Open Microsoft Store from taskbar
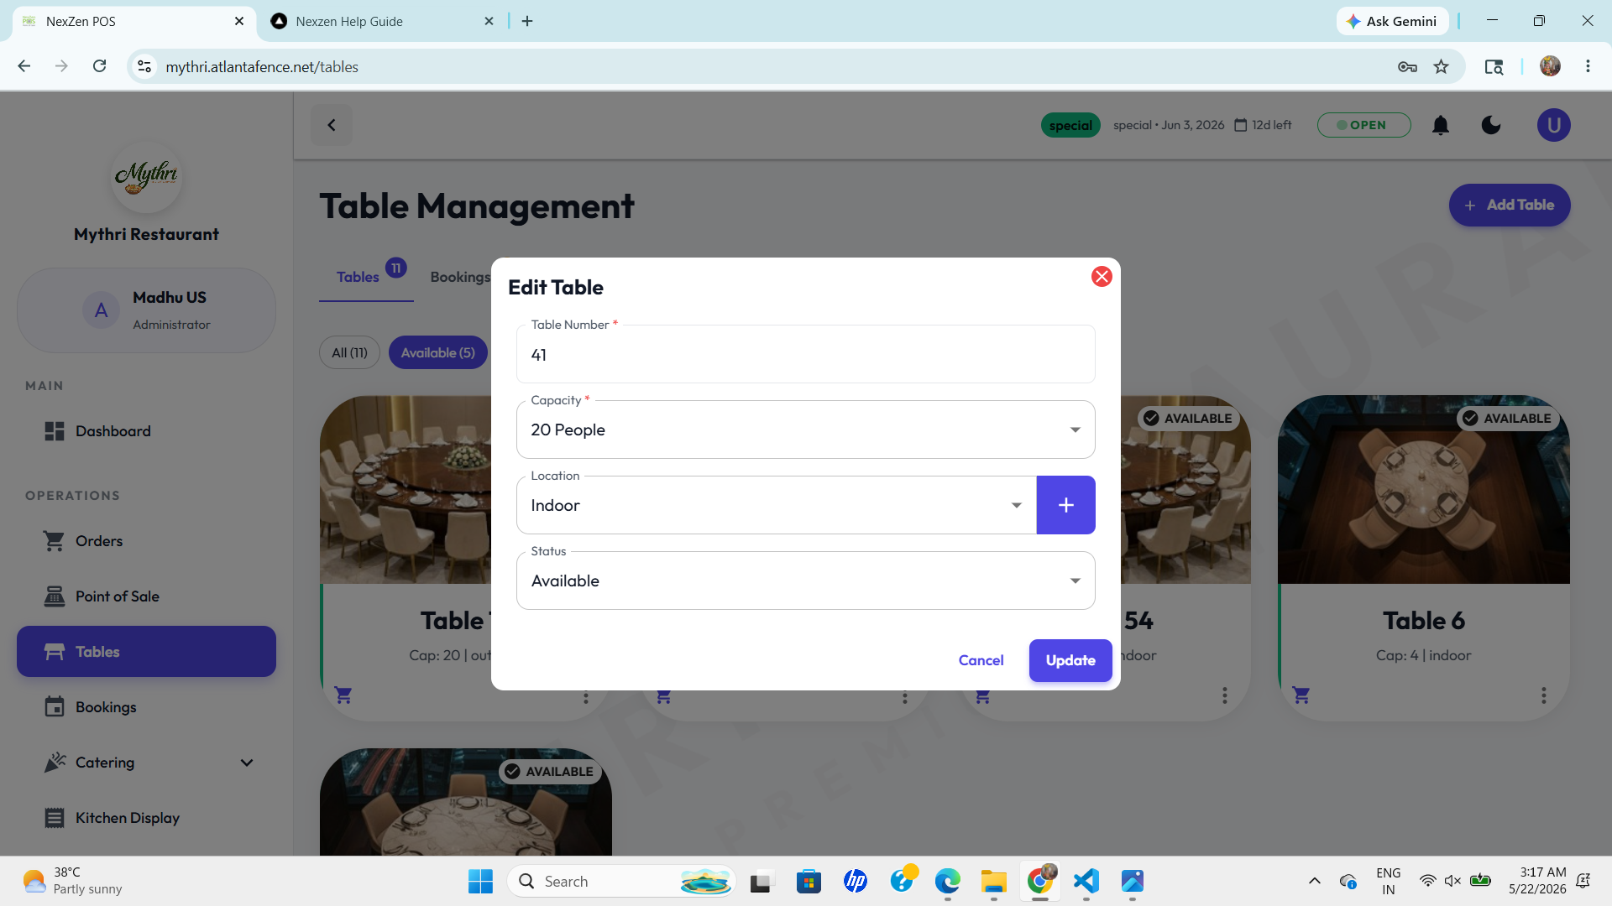 pyautogui.click(x=809, y=881)
